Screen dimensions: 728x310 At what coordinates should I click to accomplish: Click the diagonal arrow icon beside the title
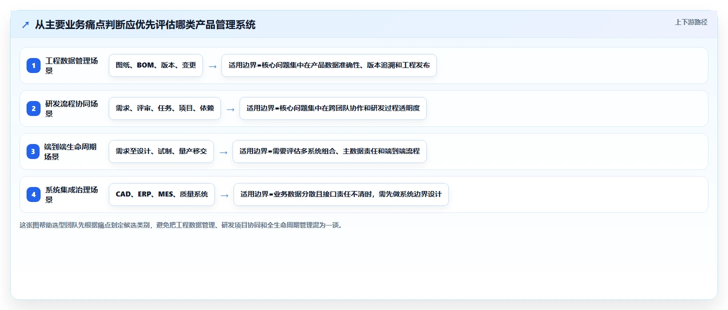click(26, 25)
